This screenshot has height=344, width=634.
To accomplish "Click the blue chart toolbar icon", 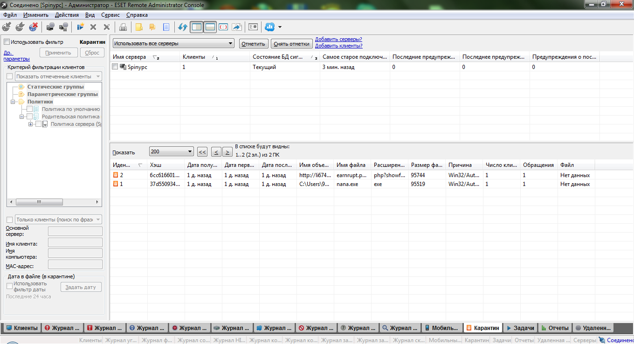I will coord(269,27).
